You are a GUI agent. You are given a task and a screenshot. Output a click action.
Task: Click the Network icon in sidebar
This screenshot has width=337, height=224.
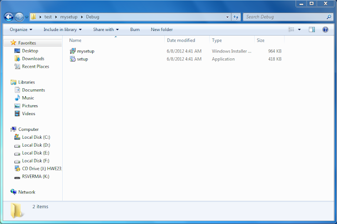13,191
